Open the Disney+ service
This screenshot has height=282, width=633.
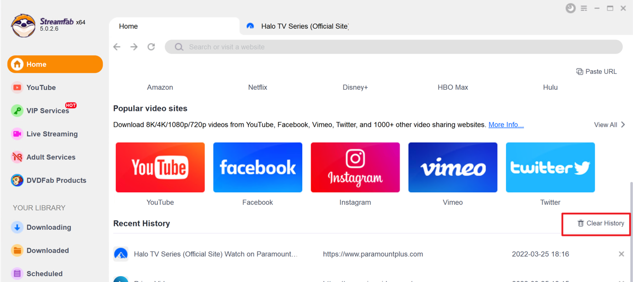point(355,87)
